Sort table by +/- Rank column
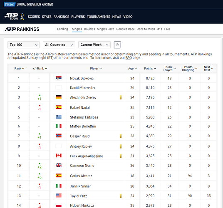Image resolution: width=223 pixels, height=208 pixels. pos(40,69)
